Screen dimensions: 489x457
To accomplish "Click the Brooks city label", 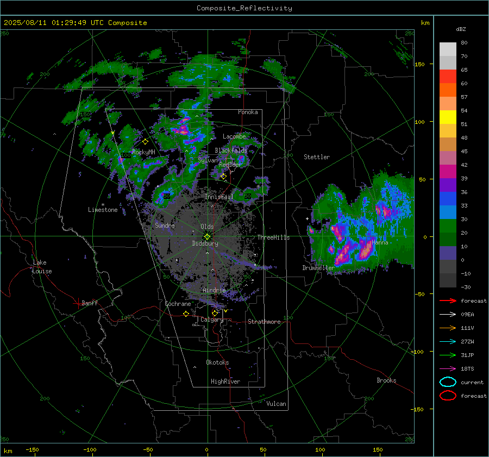I will click(386, 380).
